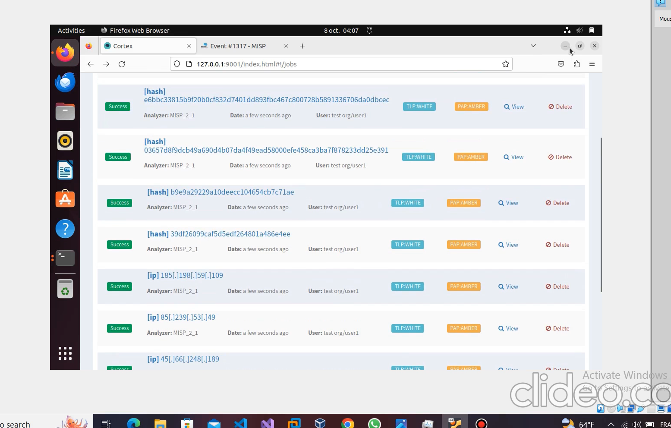
Task: Open the Firefox Web Browser app menu
Action: 135,31
